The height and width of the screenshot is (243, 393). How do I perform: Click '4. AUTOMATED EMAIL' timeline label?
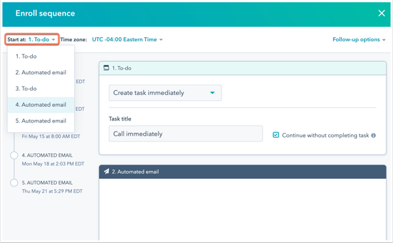point(47,155)
